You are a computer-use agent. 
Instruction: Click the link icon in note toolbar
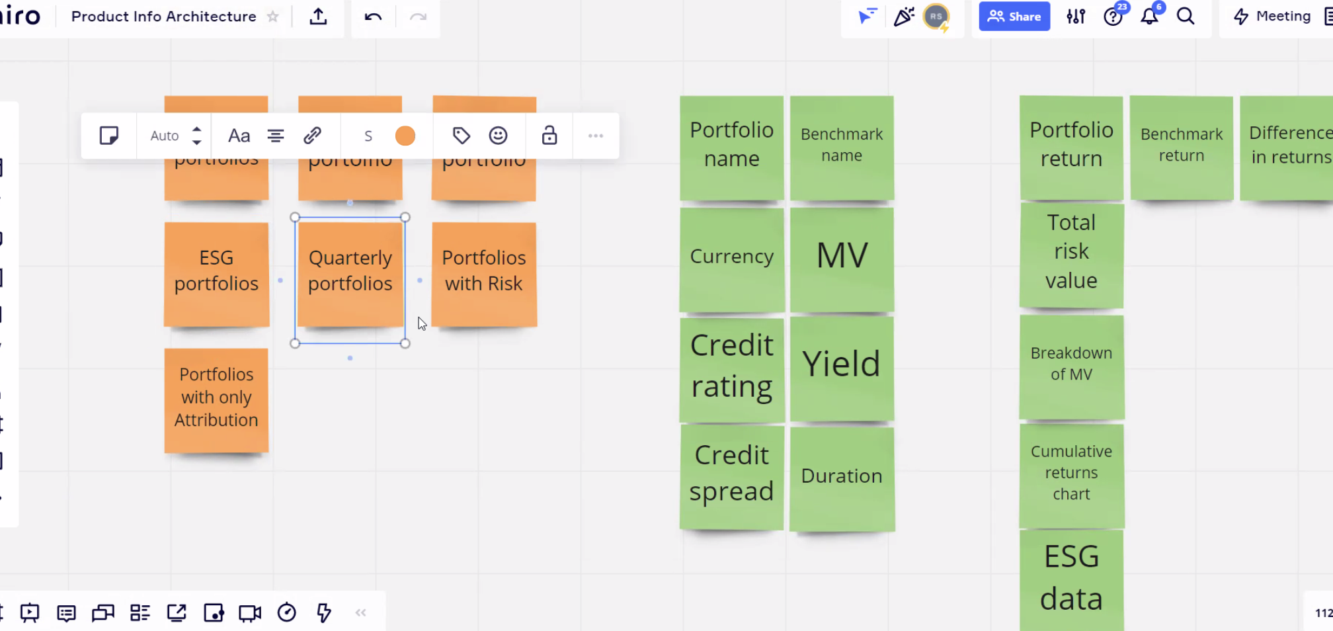(x=312, y=136)
